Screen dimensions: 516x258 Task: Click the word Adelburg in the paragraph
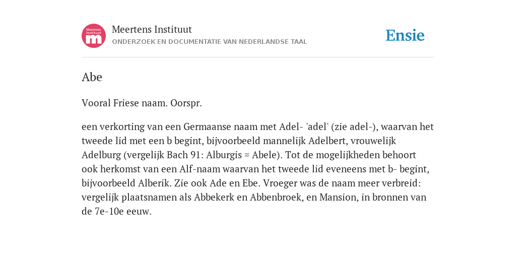pyautogui.click(x=101, y=155)
